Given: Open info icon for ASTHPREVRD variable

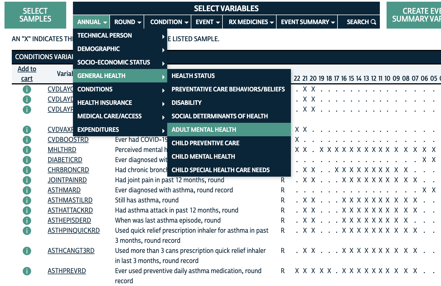Looking at the screenshot, I should [x=27, y=271].
